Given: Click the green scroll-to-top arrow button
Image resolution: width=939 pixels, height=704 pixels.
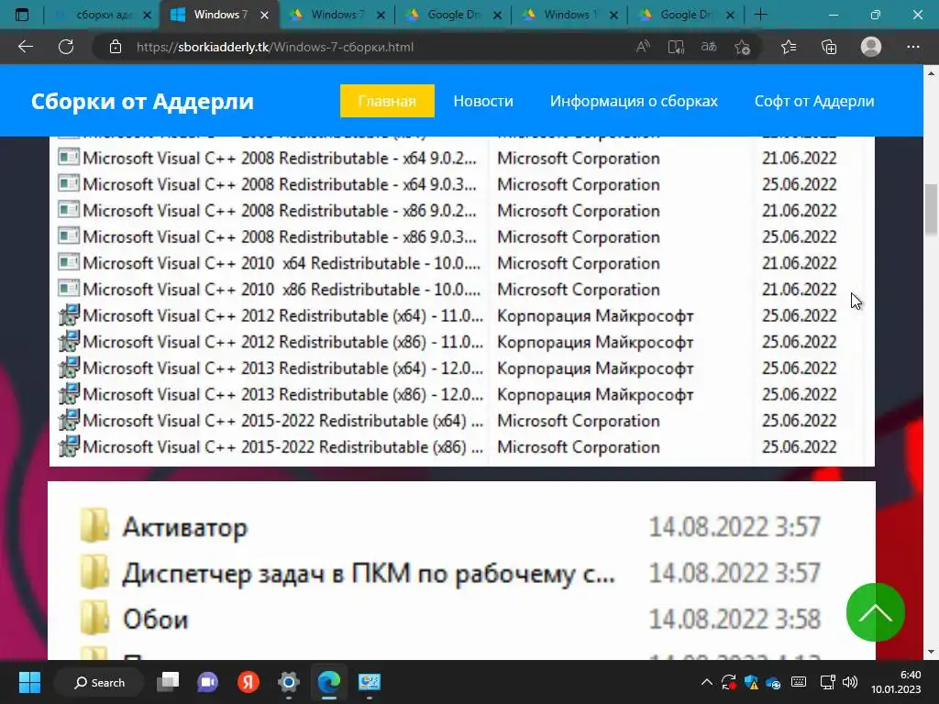Looking at the screenshot, I should (x=876, y=612).
